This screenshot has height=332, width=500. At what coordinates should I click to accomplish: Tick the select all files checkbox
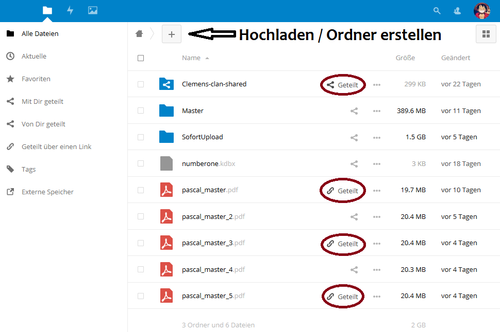pyautogui.click(x=141, y=58)
